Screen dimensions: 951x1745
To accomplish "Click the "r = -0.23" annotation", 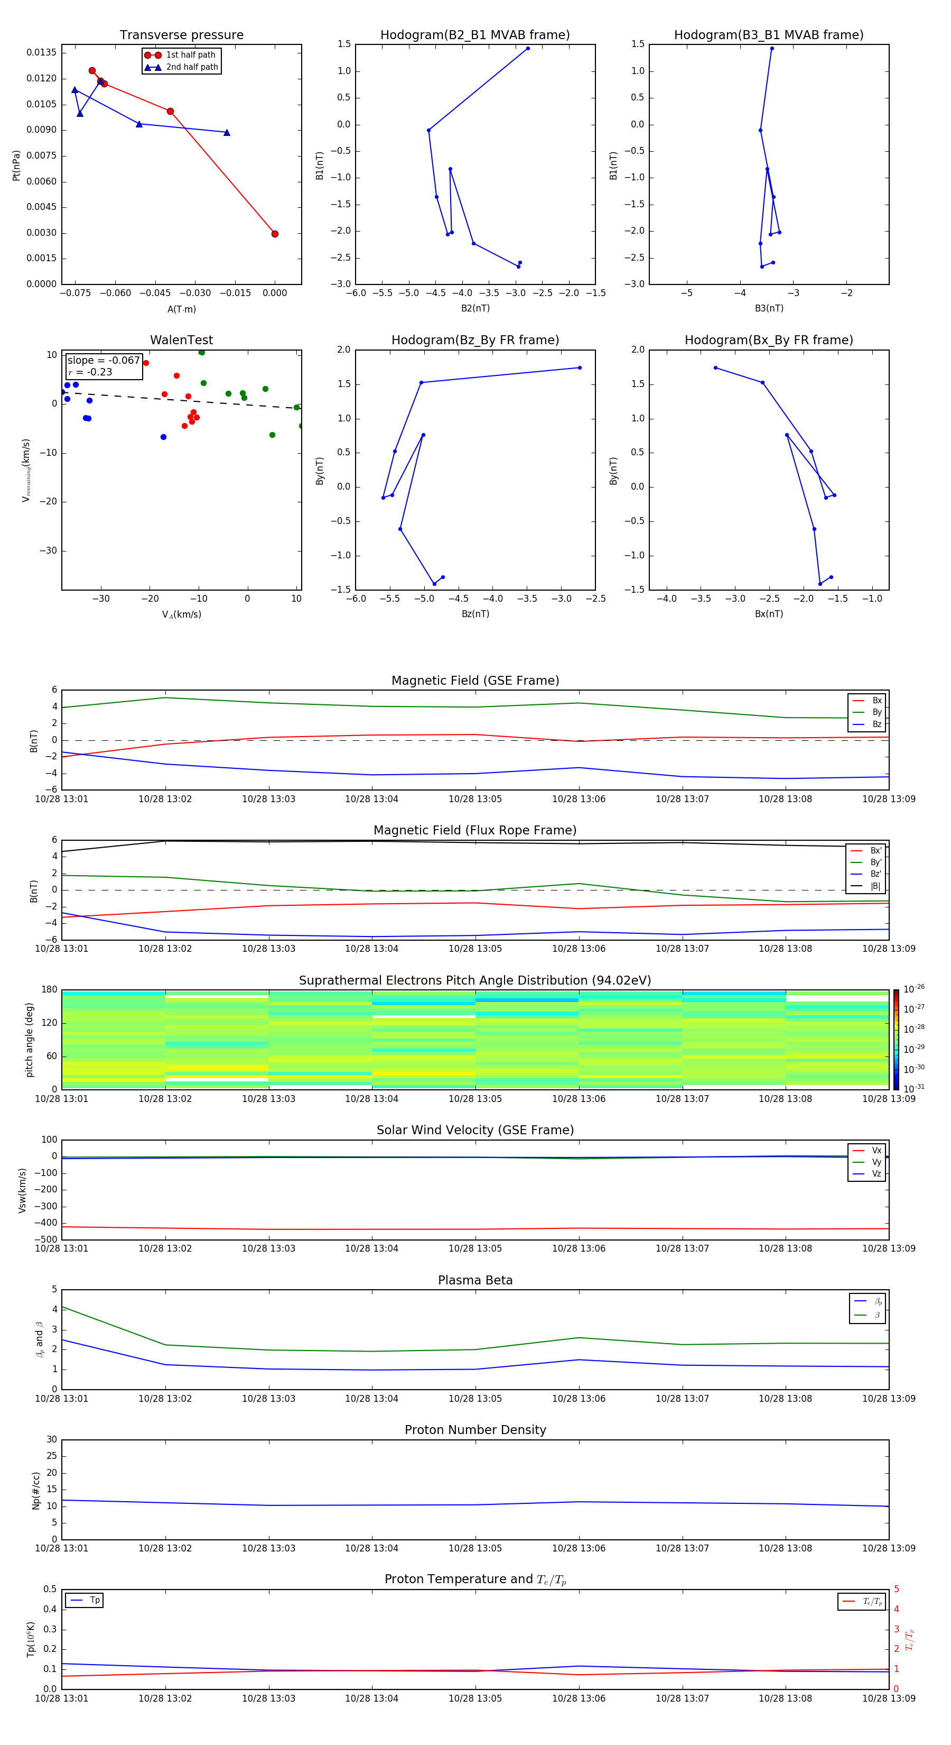I will (90, 372).
